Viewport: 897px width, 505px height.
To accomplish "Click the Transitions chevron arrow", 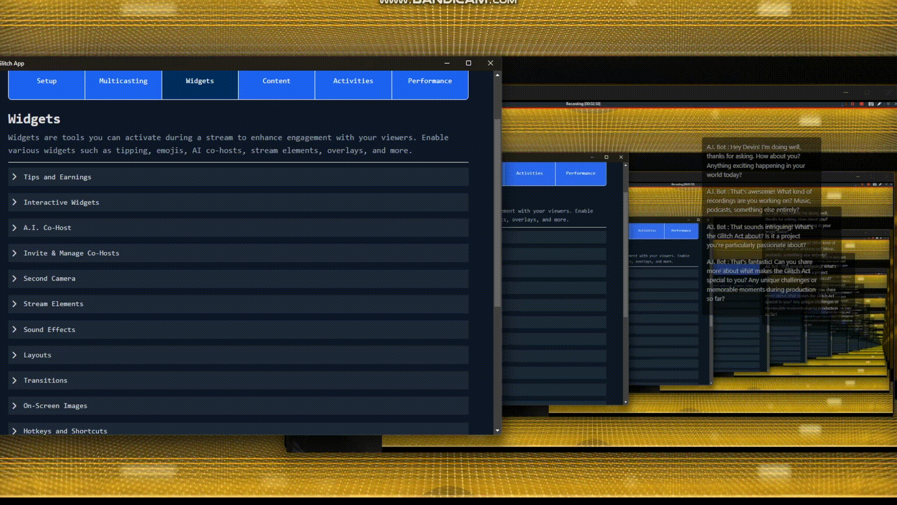I will point(14,380).
